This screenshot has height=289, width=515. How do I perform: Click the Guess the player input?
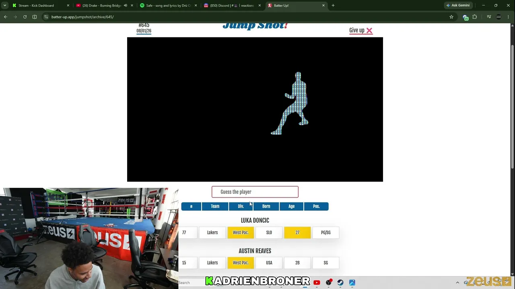(x=255, y=192)
